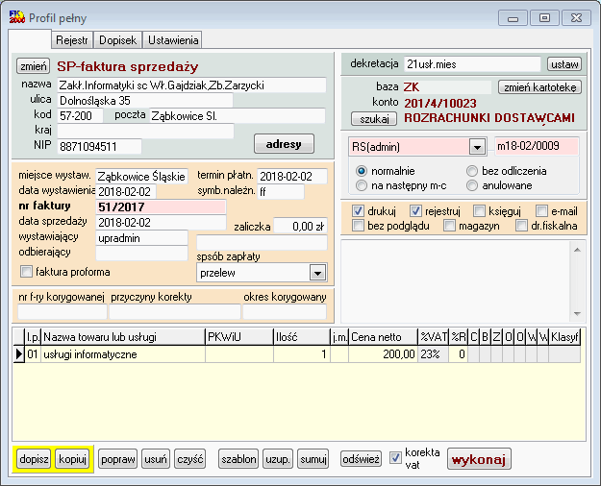The image size is (601, 486).
Task: Click the NIP field 8871094511
Action: [x=99, y=146]
